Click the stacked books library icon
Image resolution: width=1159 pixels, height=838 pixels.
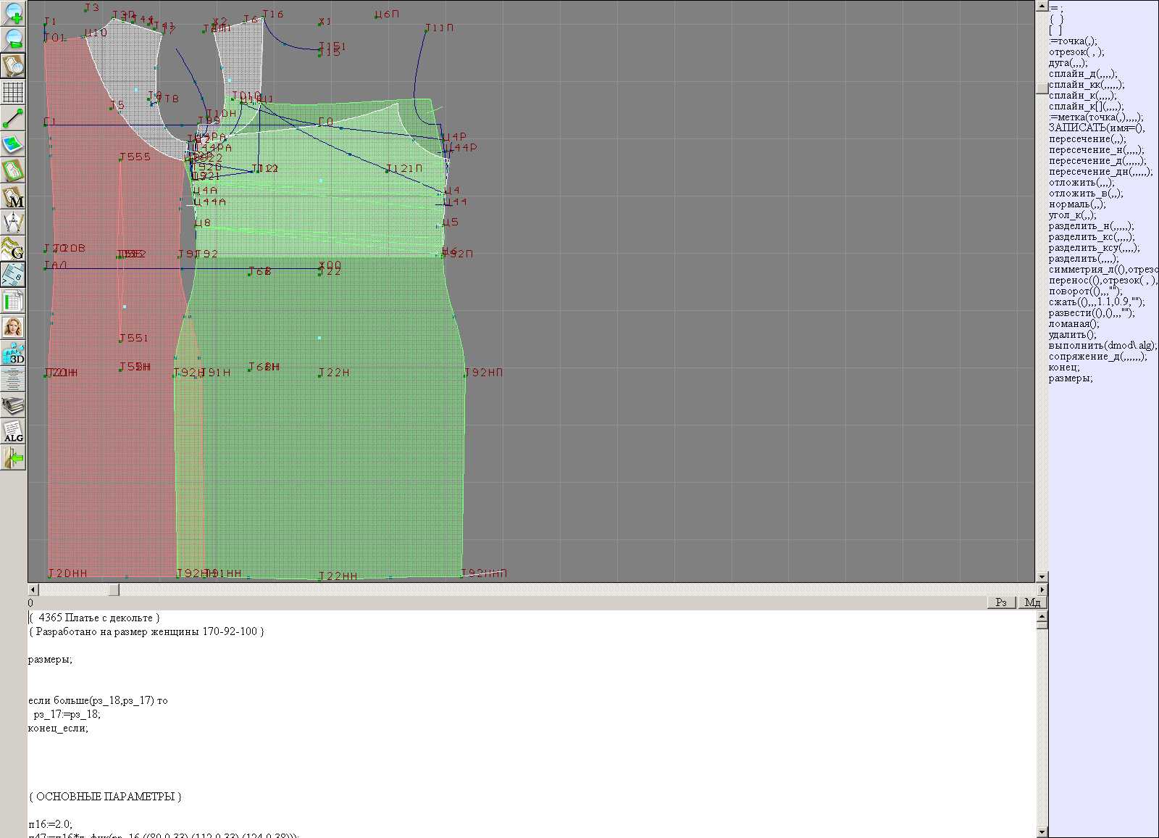13,405
